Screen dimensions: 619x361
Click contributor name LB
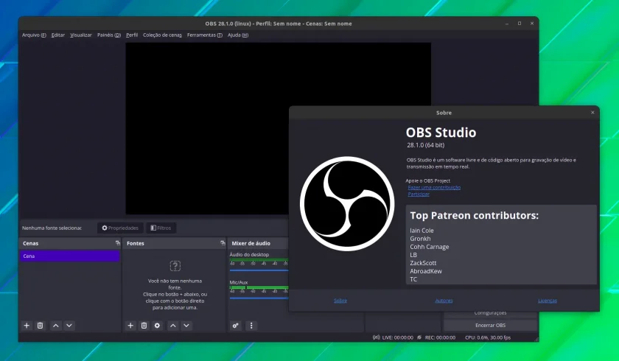pyautogui.click(x=413, y=255)
